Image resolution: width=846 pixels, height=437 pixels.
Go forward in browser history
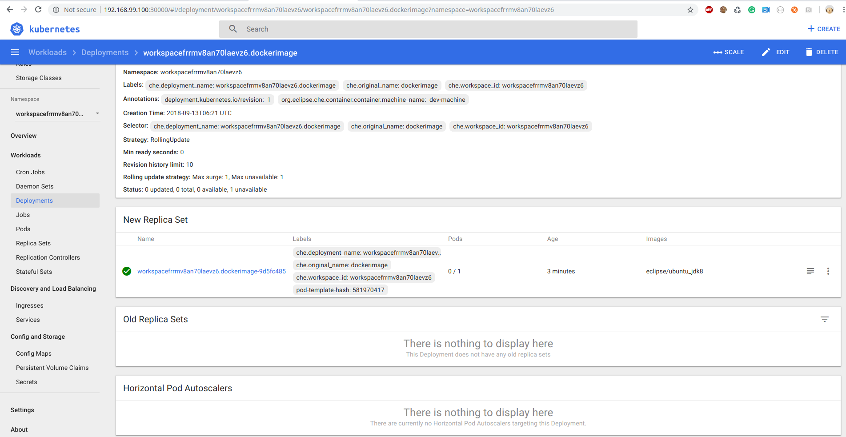click(24, 9)
